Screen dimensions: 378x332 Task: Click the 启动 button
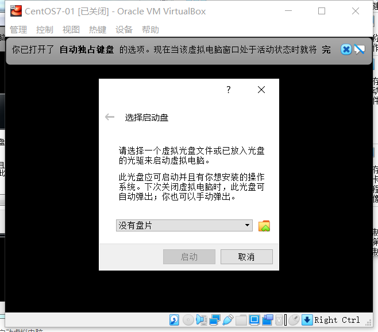189,257
